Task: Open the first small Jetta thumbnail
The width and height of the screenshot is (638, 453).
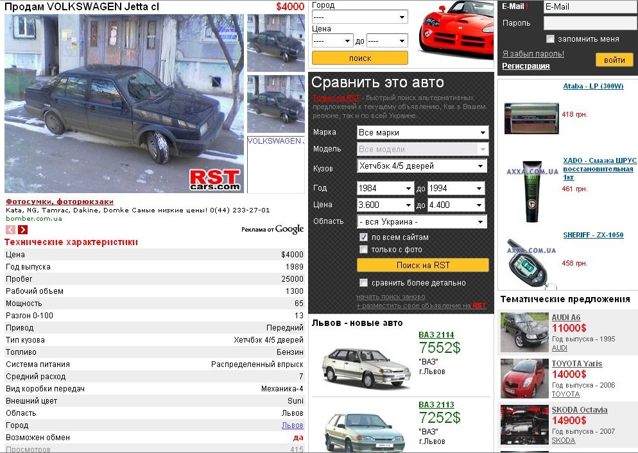Action: coord(276,43)
